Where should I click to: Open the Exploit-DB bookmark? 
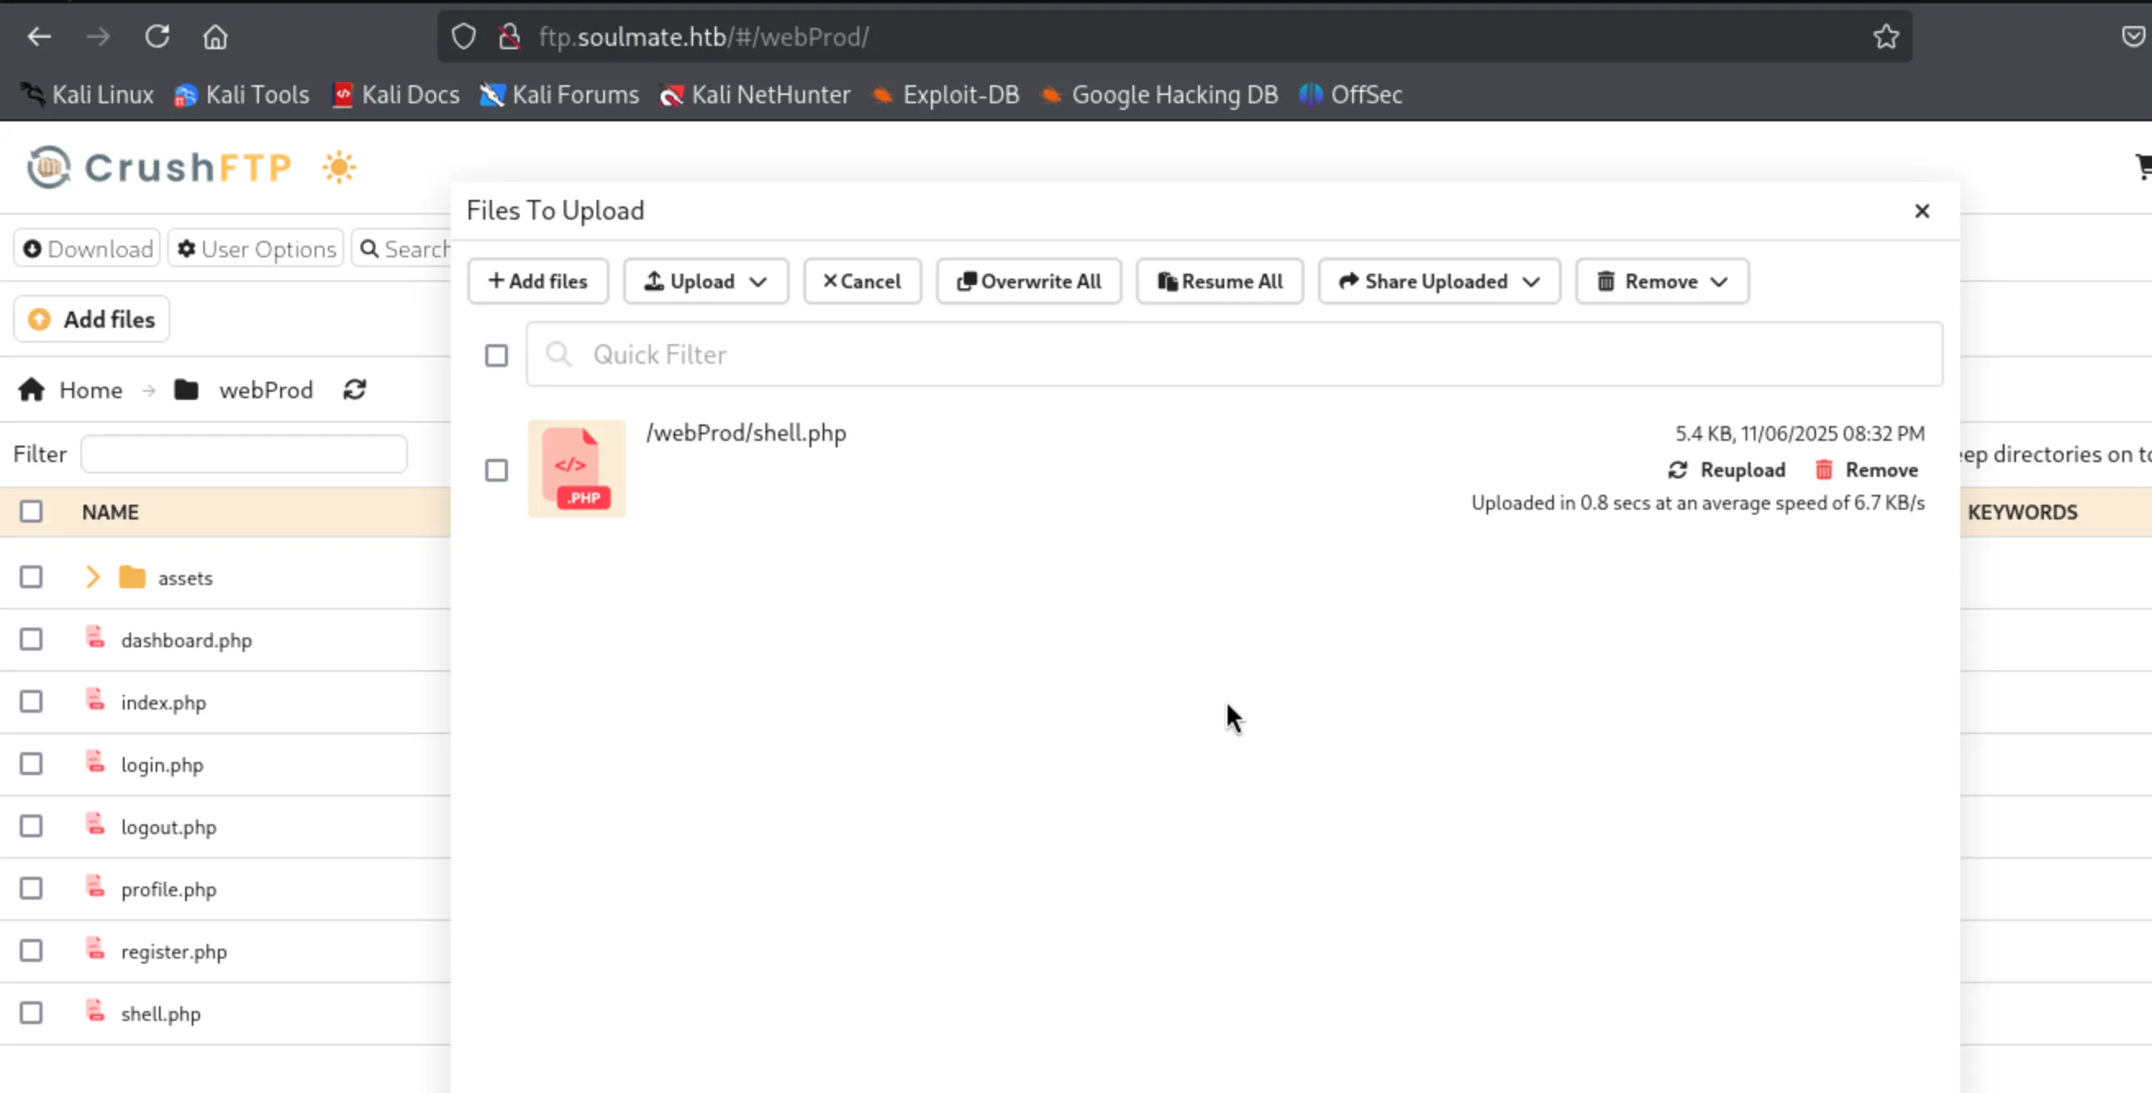[x=946, y=95]
